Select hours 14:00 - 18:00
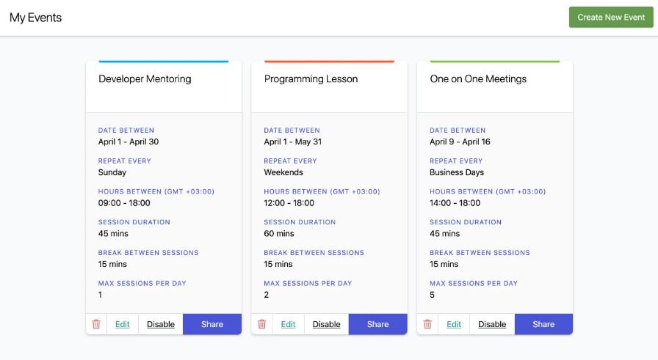The image size is (658, 360). point(455,203)
